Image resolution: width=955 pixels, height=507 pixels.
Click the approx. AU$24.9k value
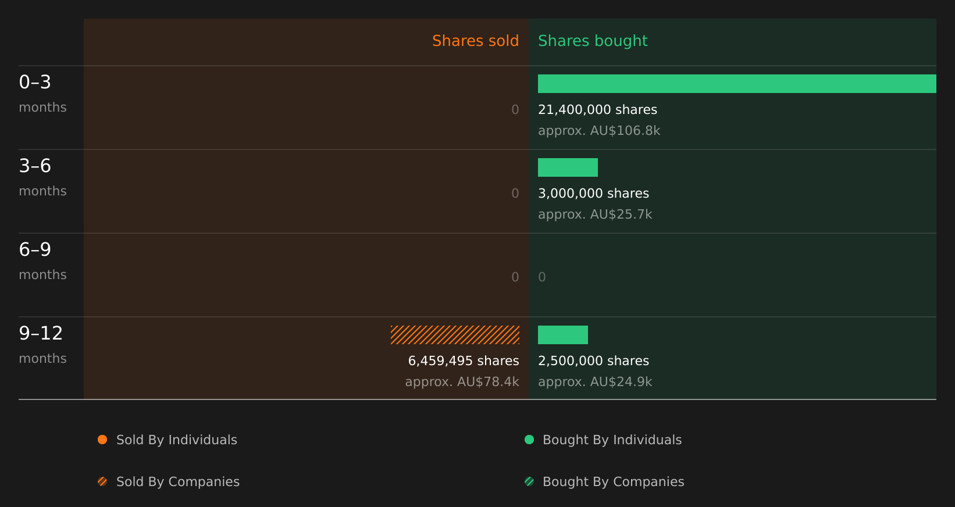[x=595, y=382]
